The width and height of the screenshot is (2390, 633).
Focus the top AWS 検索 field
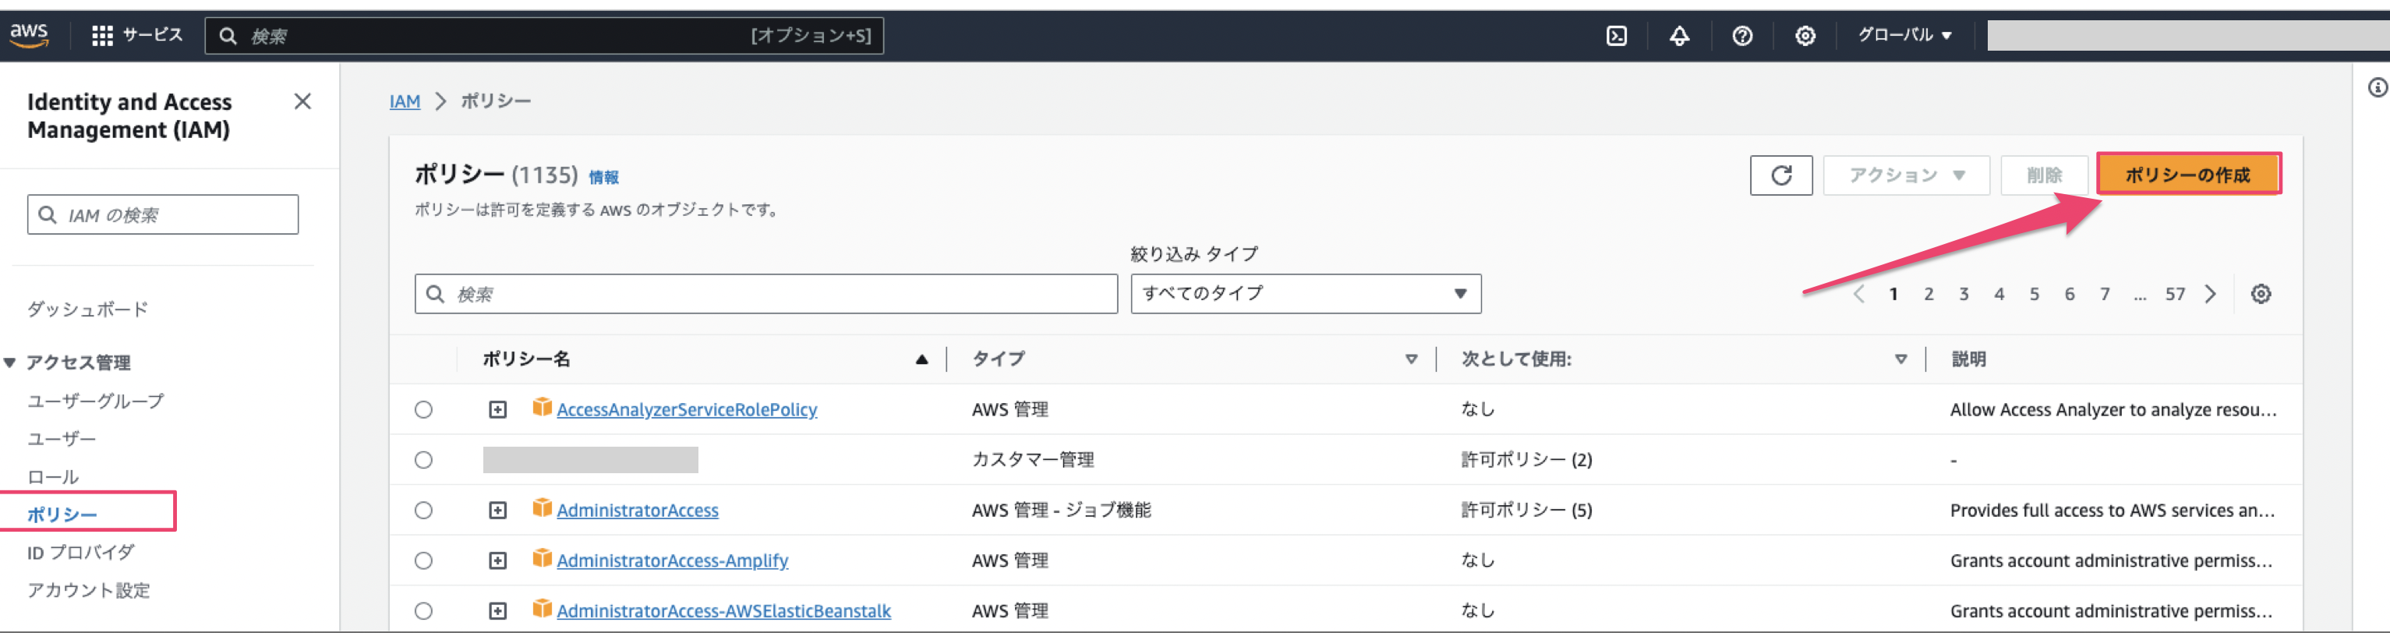tap(543, 35)
